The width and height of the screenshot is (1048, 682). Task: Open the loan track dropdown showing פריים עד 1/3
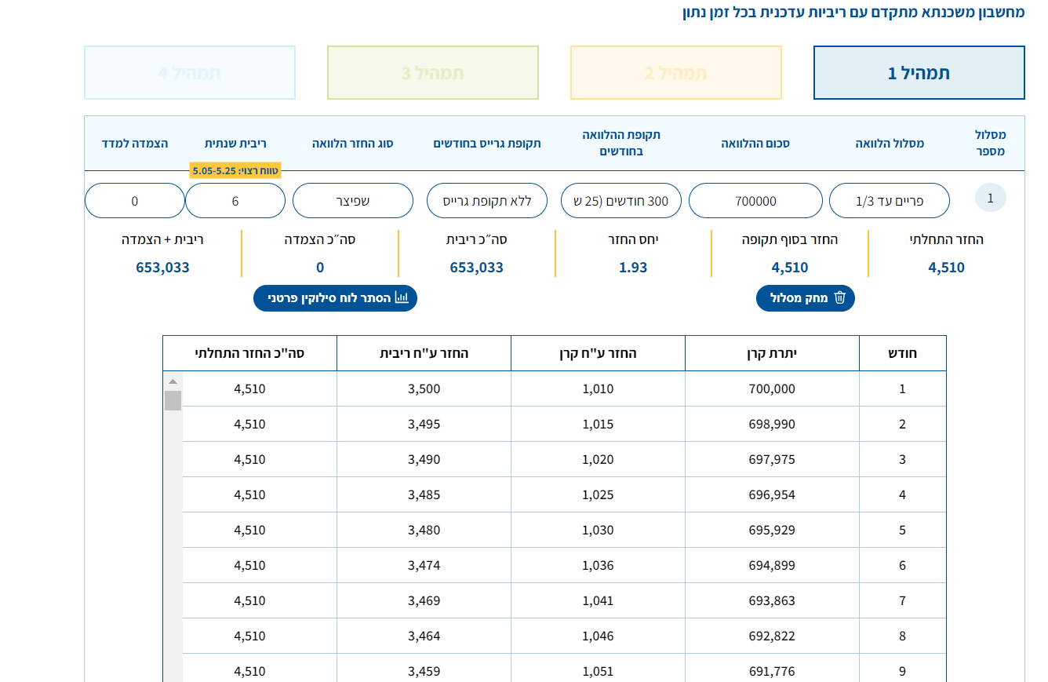(889, 201)
